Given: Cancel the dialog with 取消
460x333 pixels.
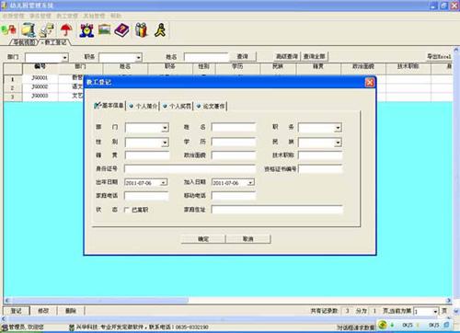Looking at the screenshot, I should [248, 239].
